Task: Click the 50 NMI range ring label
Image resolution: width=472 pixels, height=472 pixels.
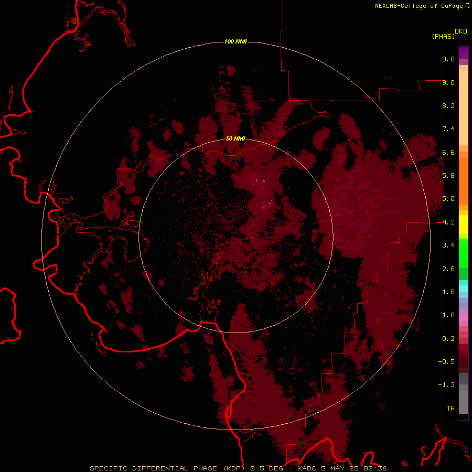Action: click(235, 138)
